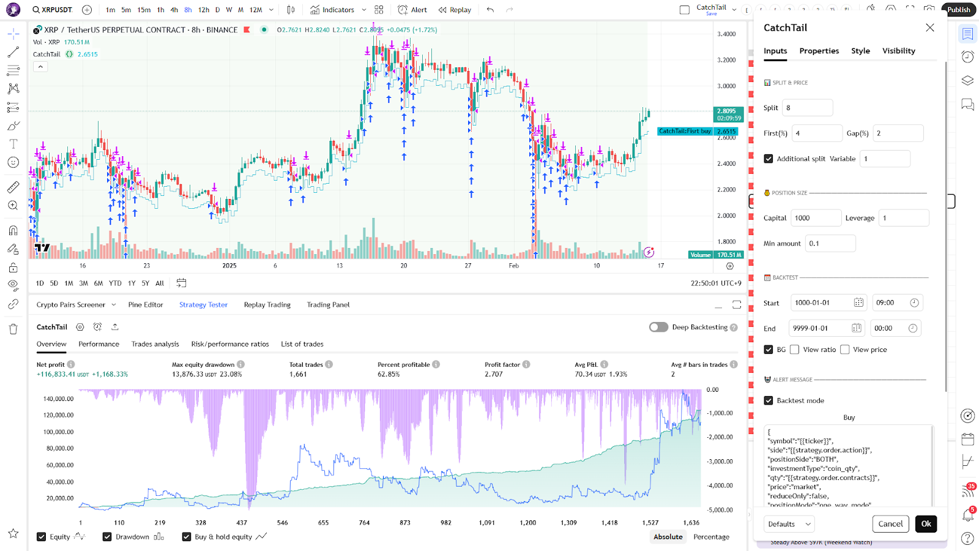Click the trash Remove objects icon
The width and height of the screenshot is (979, 551).
13,329
